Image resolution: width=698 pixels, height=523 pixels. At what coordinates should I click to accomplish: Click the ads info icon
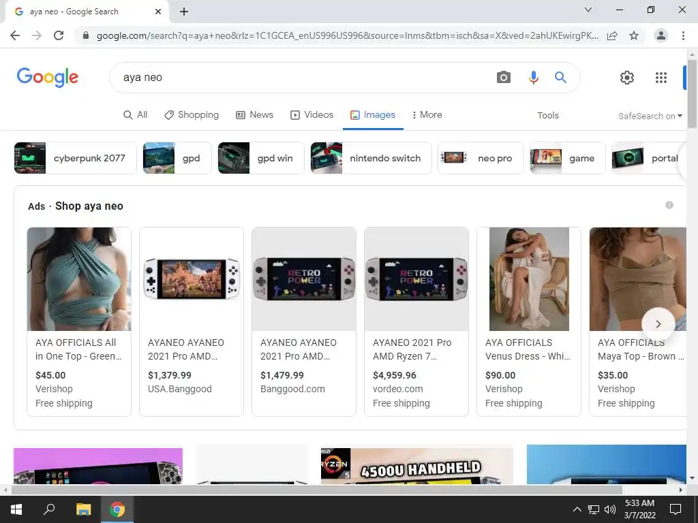669,205
